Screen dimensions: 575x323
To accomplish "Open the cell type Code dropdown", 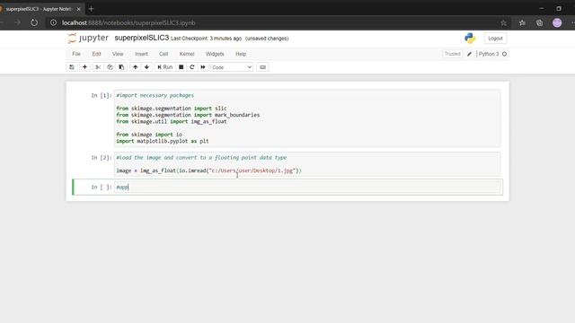I will [x=232, y=67].
